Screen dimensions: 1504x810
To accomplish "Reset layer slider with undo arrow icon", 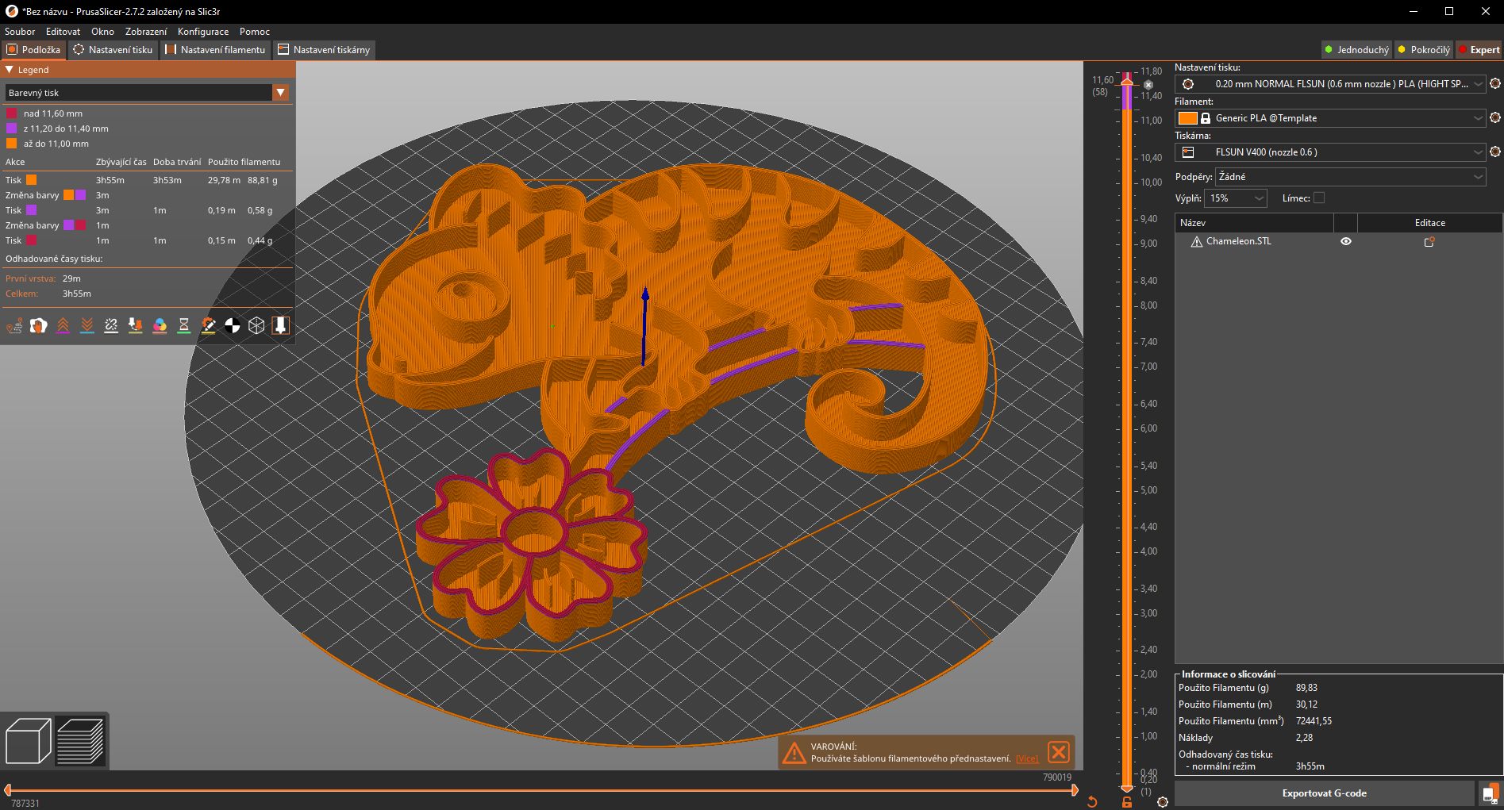I will pyautogui.click(x=1092, y=802).
